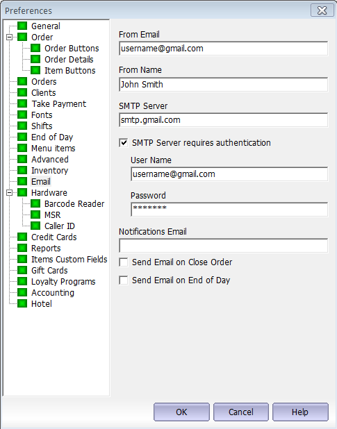The height and width of the screenshot is (429, 337).
Task: Go to Credit Cards preferences
Action: pos(54,237)
